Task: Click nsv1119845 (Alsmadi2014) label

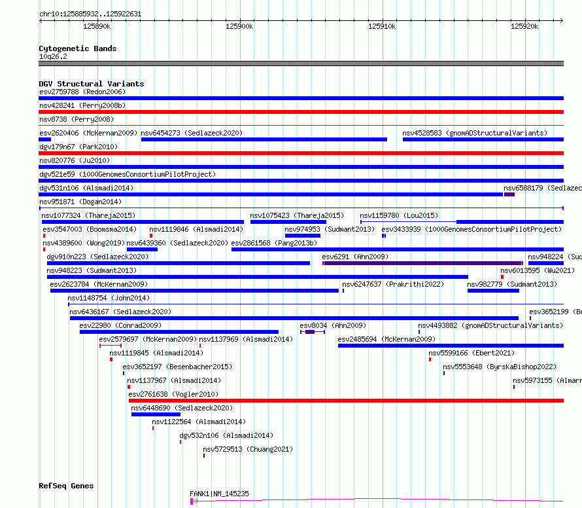Action: pos(156,353)
